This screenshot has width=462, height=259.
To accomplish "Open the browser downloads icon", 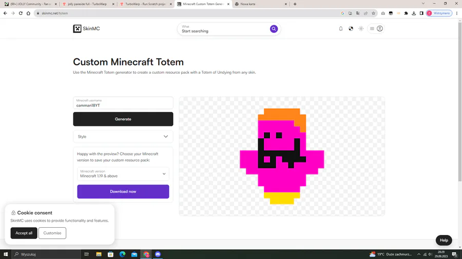I will tap(414, 13).
